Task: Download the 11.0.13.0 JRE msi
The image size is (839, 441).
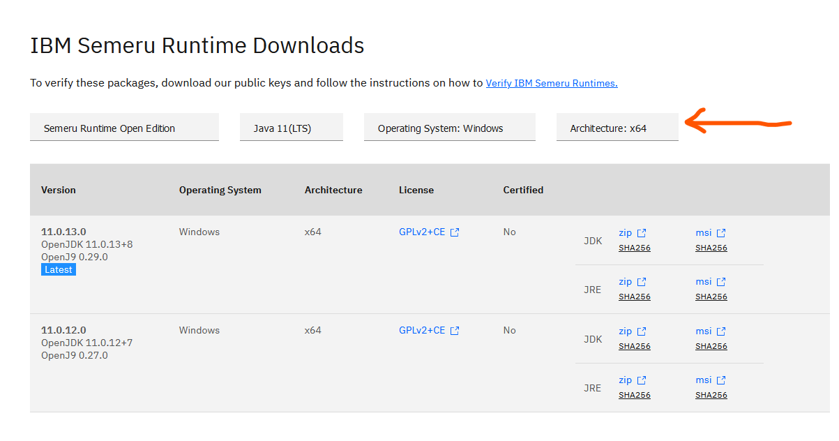Action: pyautogui.click(x=704, y=282)
